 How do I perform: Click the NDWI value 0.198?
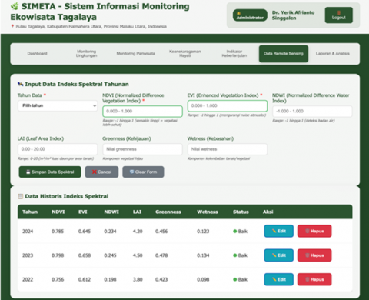(110, 279)
